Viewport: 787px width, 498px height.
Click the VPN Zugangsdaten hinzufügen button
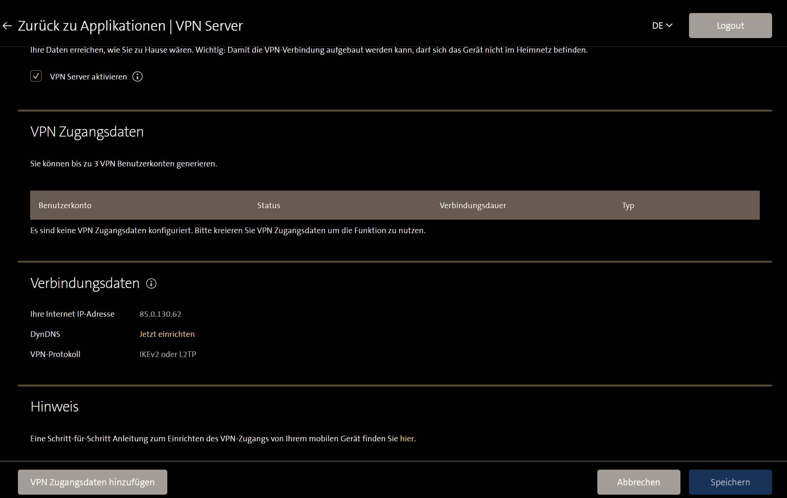tap(92, 482)
